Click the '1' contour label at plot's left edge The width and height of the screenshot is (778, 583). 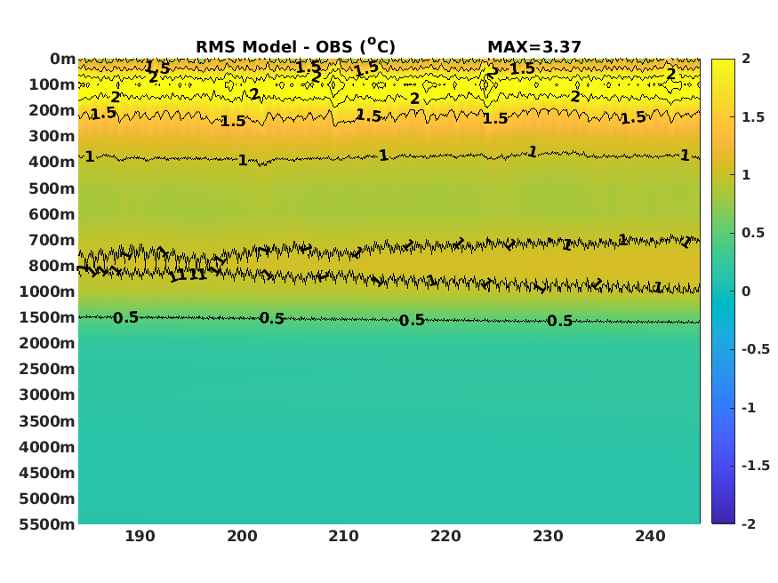(89, 157)
